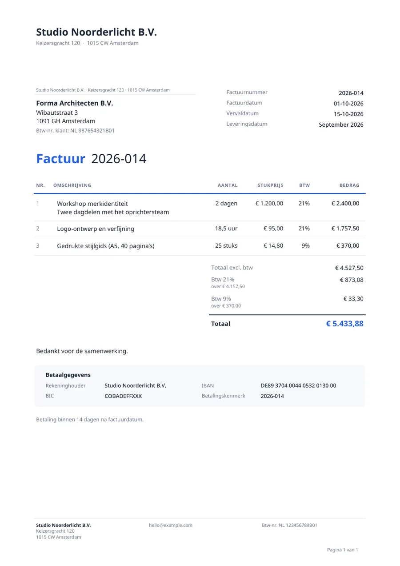
Task: Click the payment term 'Betaling binnen 14 dagen' line
Action: pyautogui.click(x=90, y=419)
